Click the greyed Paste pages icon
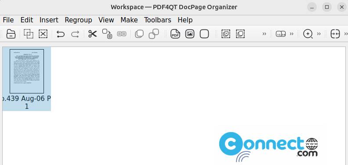 (x=122, y=34)
